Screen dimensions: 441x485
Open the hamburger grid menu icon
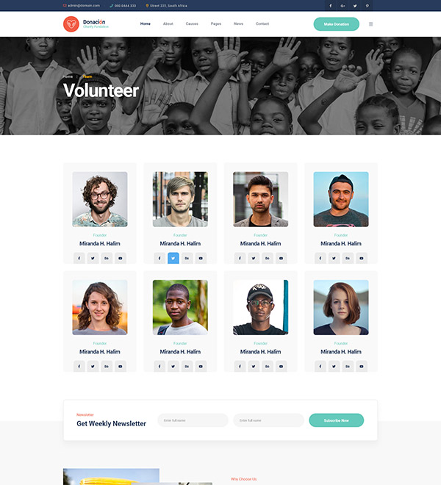coord(370,24)
